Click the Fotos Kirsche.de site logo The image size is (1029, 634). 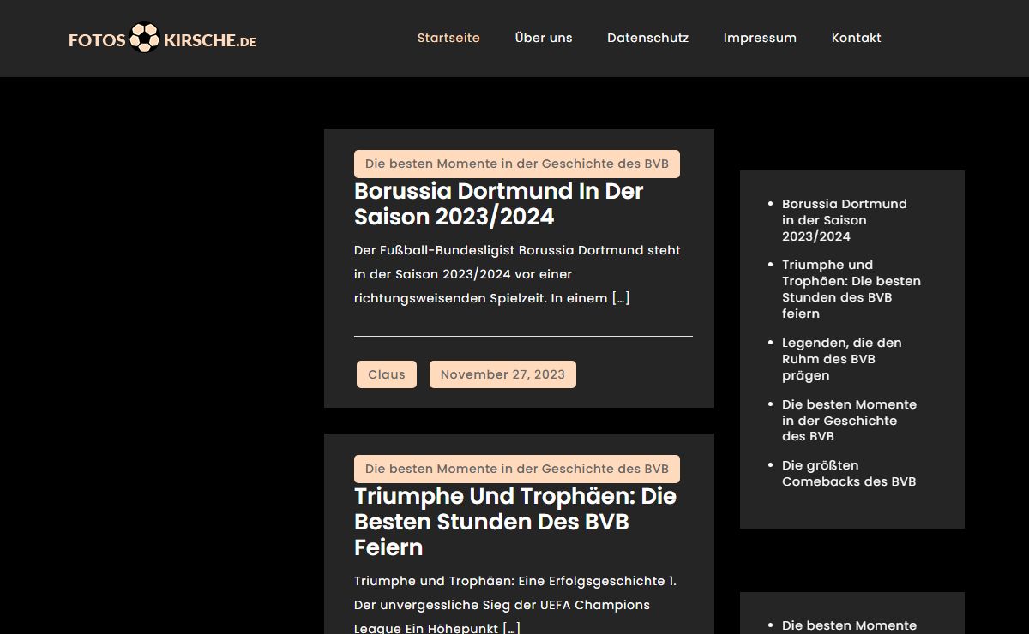pos(163,39)
